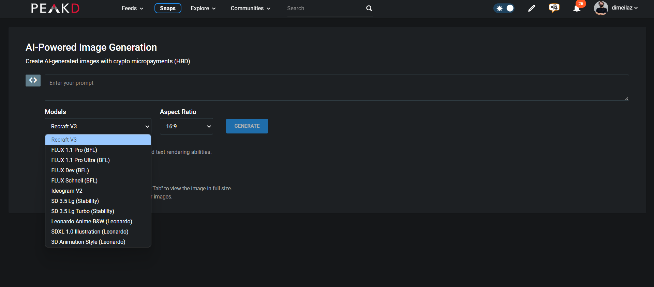Select the Ideogram V2 model
The image size is (654, 287).
point(98,191)
